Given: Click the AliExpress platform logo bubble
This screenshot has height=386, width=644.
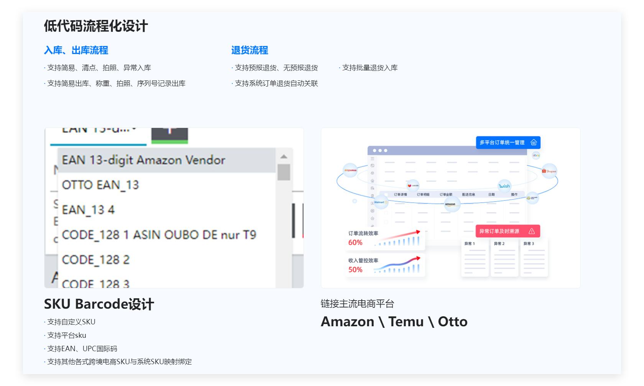Looking at the screenshot, I should tap(350, 170).
